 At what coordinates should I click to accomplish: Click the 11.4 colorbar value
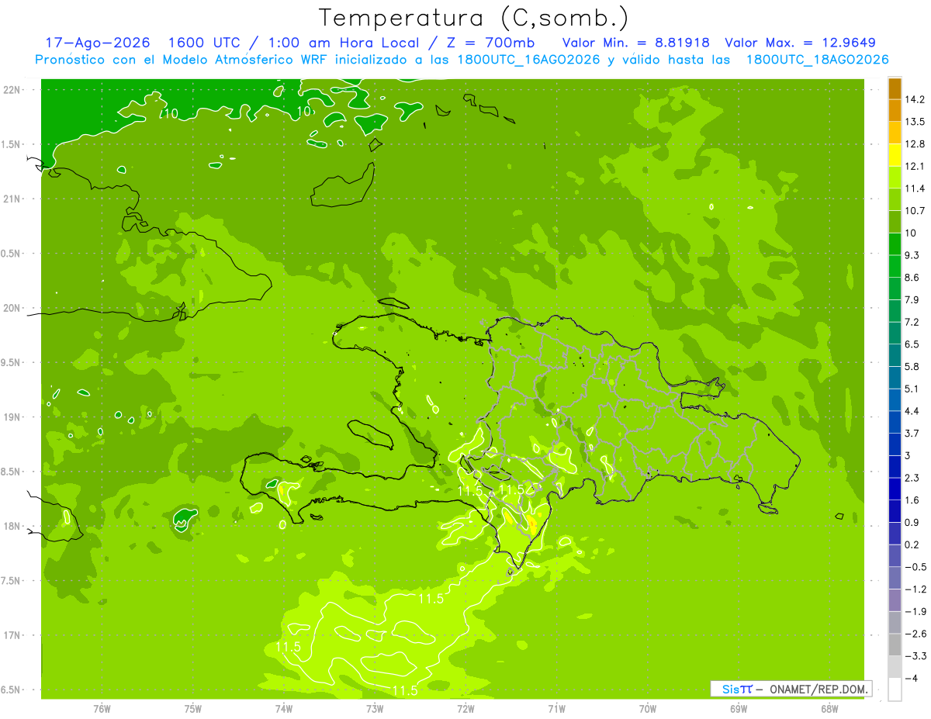click(x=915, y=188)
